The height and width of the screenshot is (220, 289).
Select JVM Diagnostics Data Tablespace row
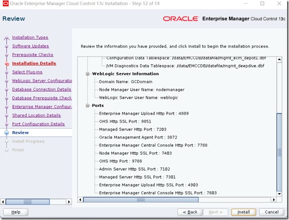pyautogui.click(x=185, y=66)
